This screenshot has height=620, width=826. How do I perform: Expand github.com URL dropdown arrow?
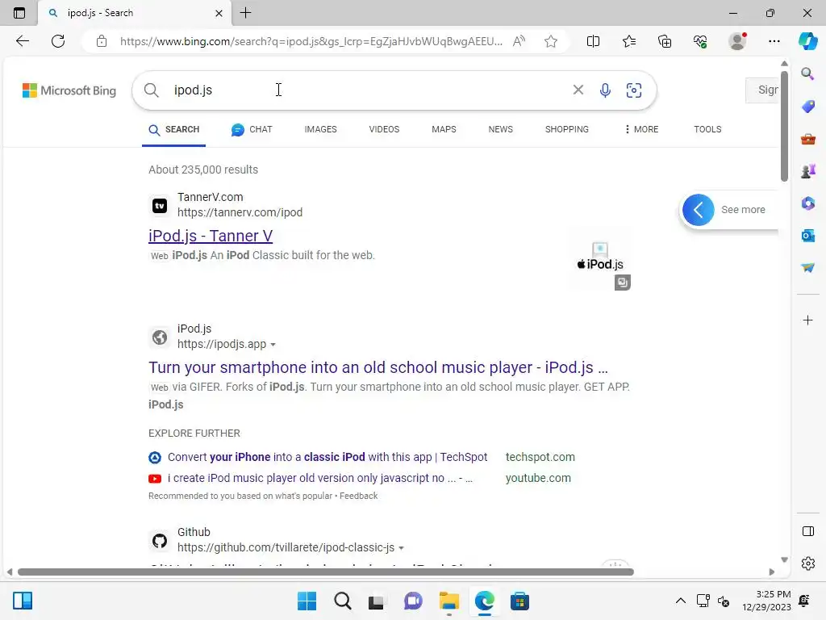(402, 548)
